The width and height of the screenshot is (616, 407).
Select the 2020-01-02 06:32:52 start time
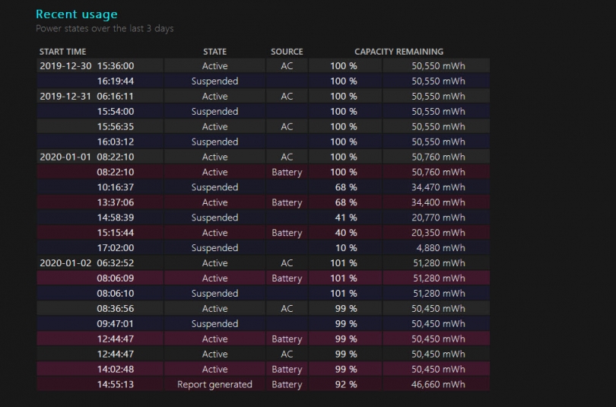(87, 263)
